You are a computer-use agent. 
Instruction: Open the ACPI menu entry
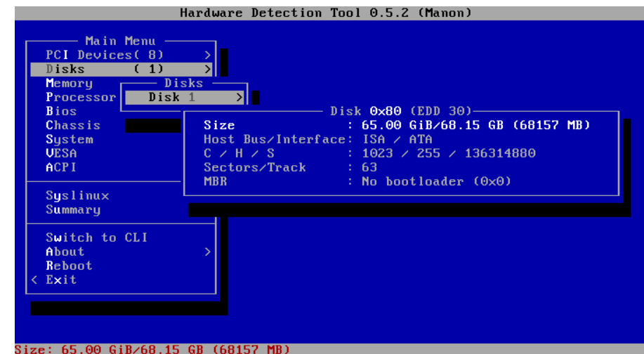(61, 167)
